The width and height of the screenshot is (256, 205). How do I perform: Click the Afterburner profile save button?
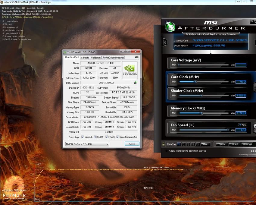(205, 144)
